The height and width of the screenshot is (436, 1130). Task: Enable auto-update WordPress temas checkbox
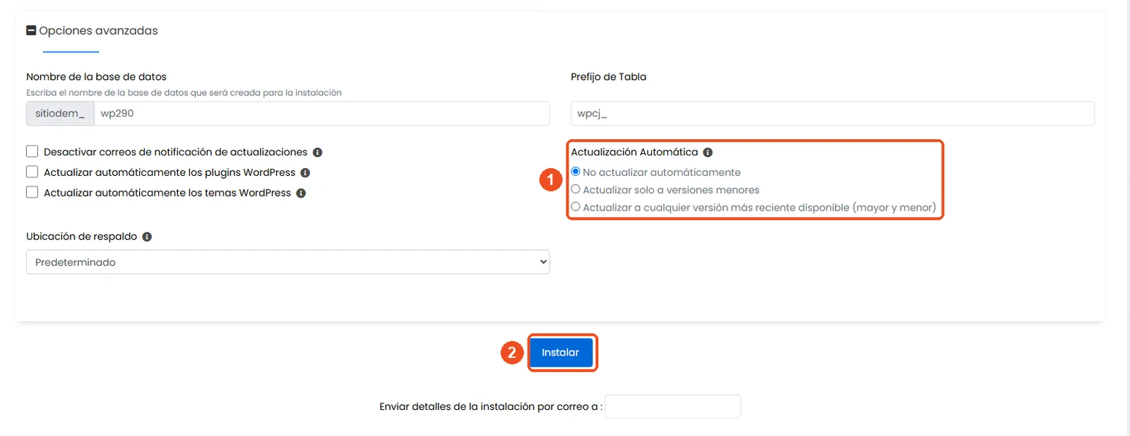pos(32,192)
